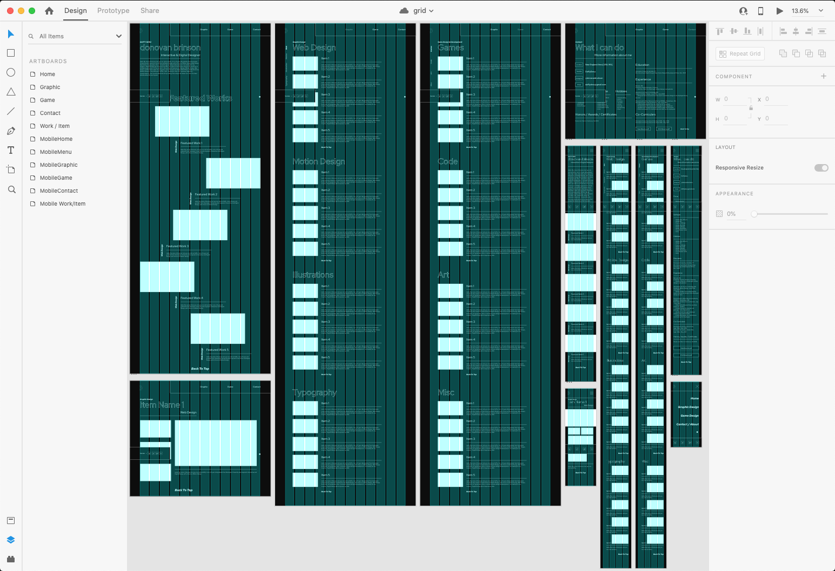This screenshot has height=571, width=835.
Task: Click the Web Design heading on canvas
Action: click(x=314, y=47)
